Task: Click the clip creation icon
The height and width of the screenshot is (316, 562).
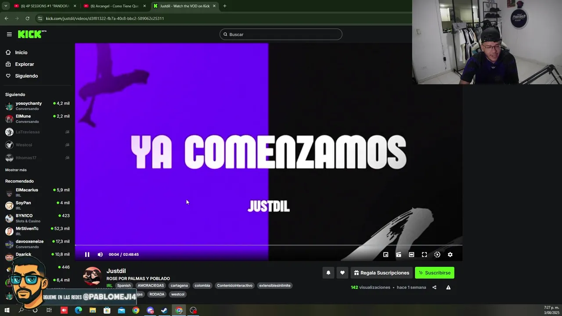Action: (399, 255)
